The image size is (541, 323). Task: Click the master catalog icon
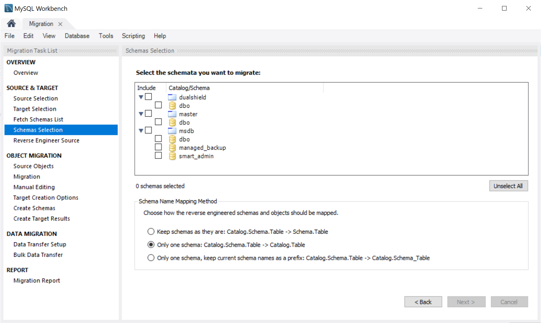pos(172,114)
